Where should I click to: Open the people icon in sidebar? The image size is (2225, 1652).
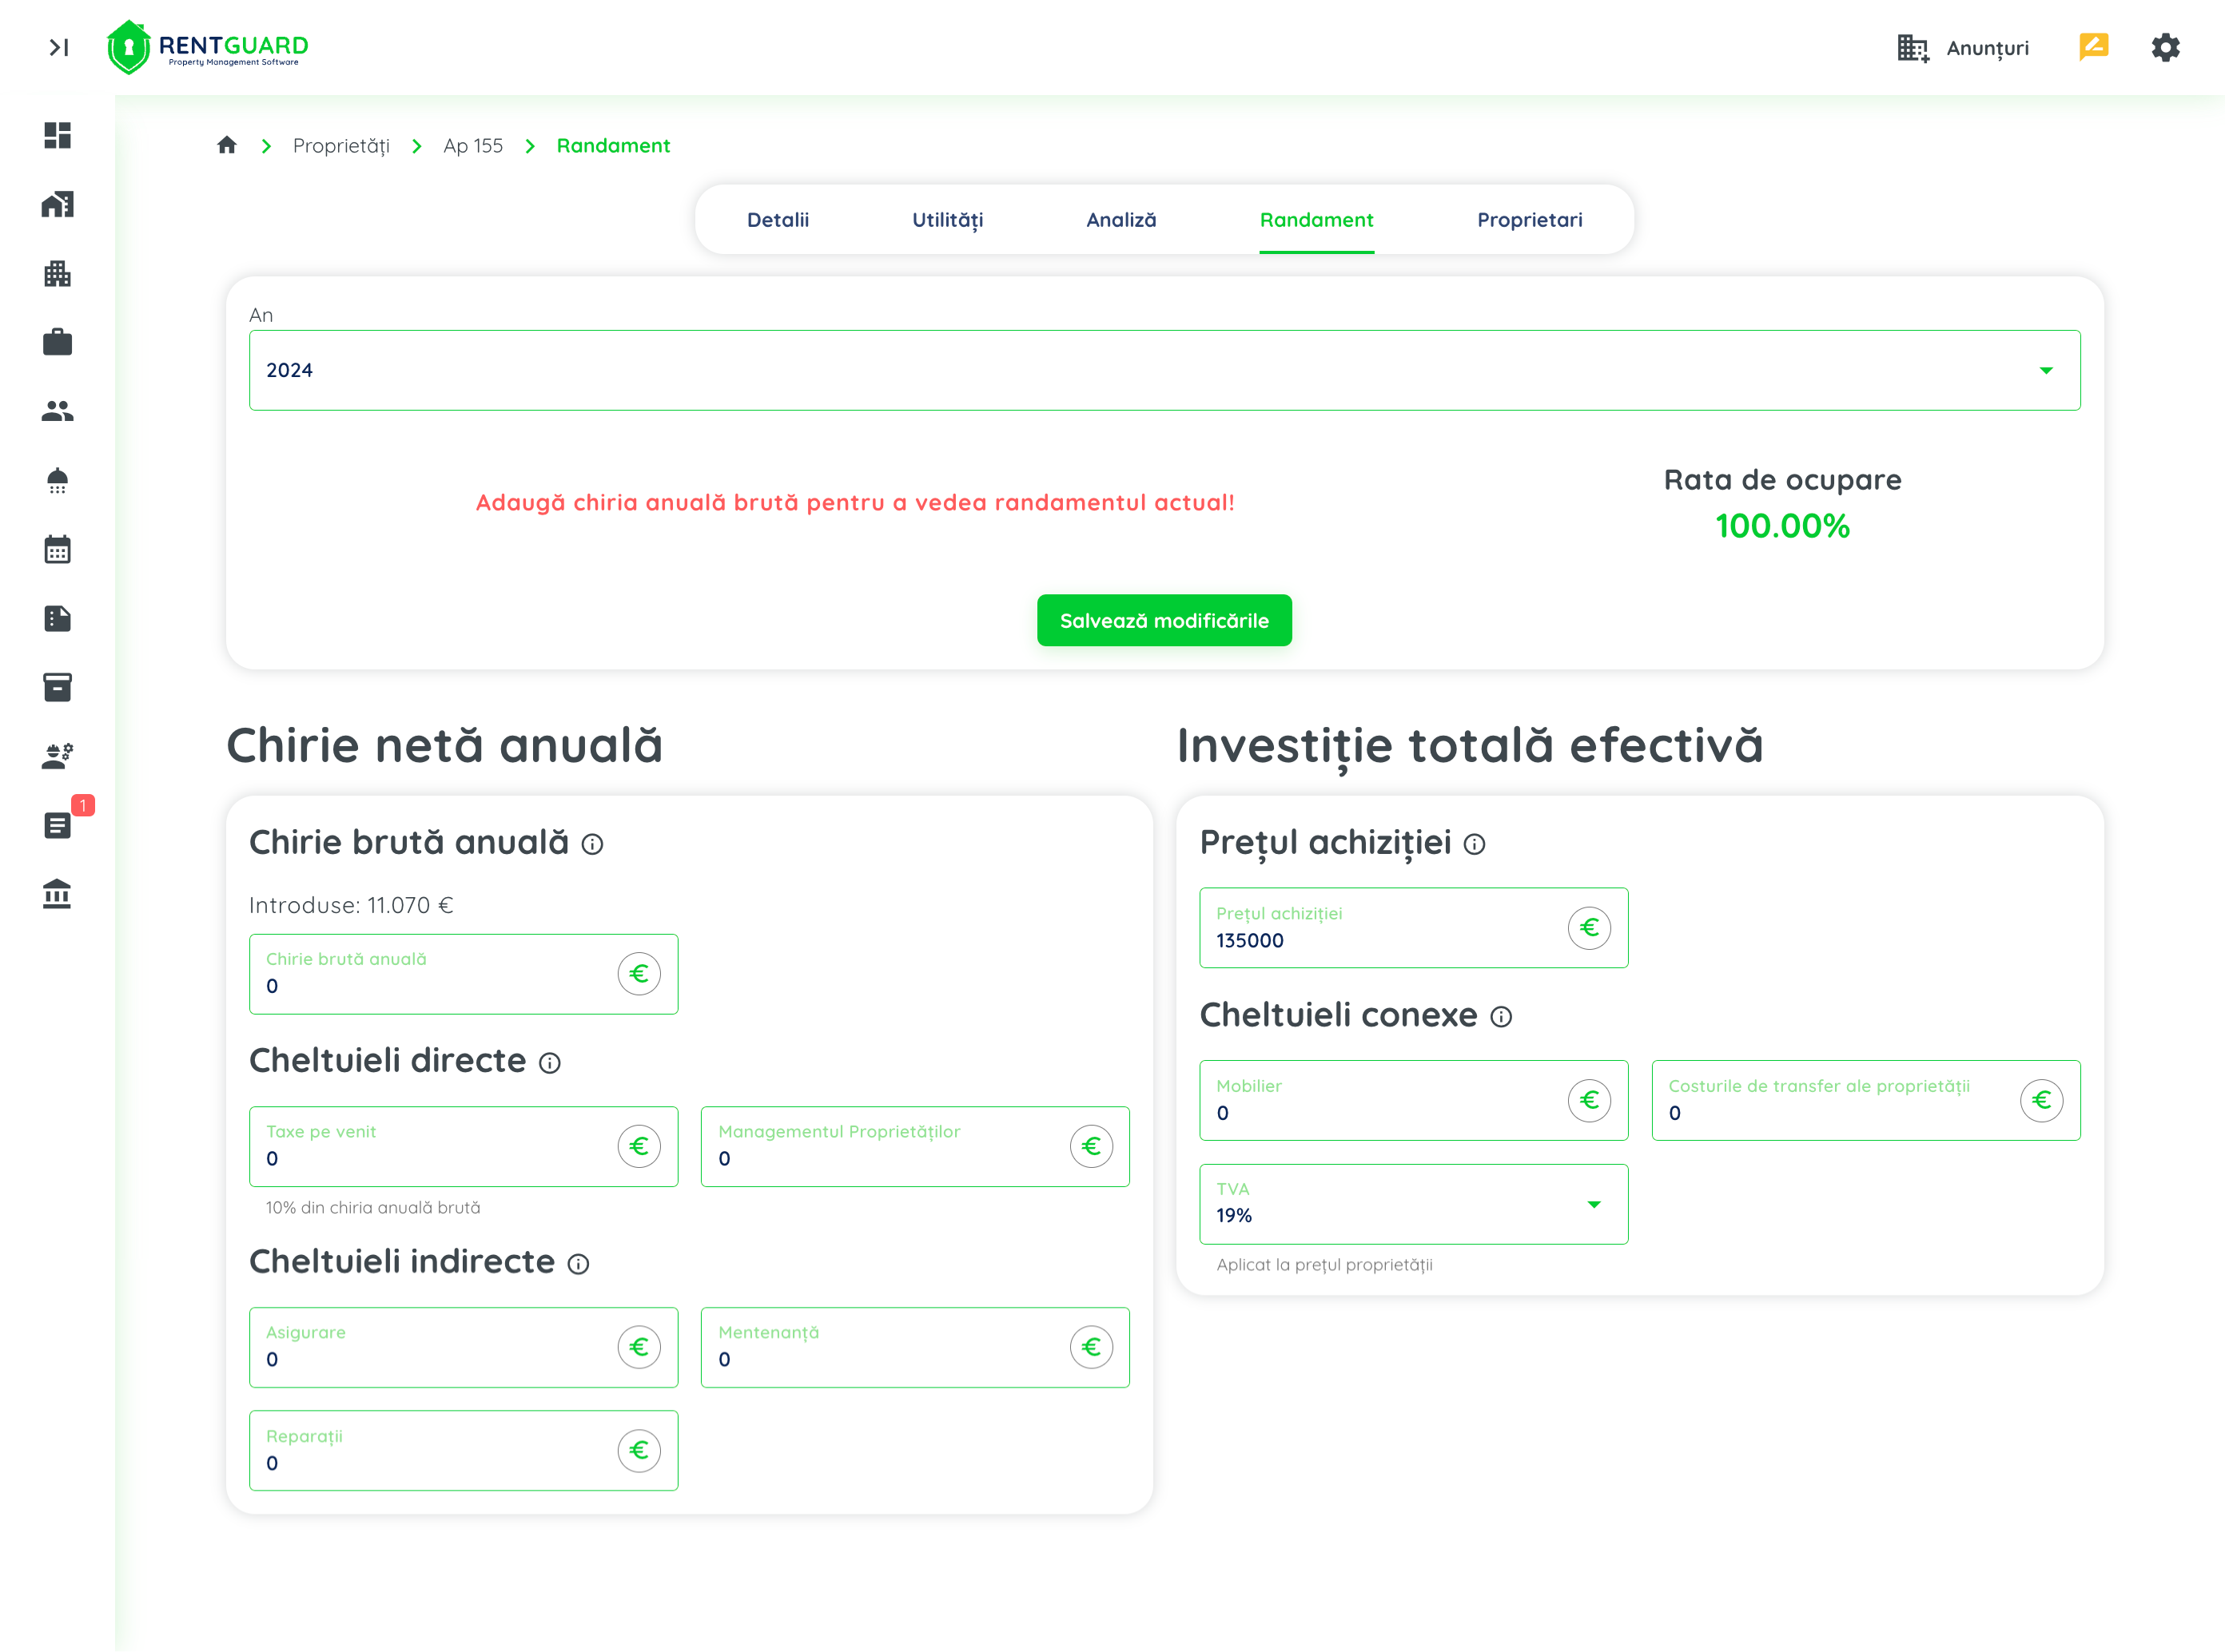[57, 411]
